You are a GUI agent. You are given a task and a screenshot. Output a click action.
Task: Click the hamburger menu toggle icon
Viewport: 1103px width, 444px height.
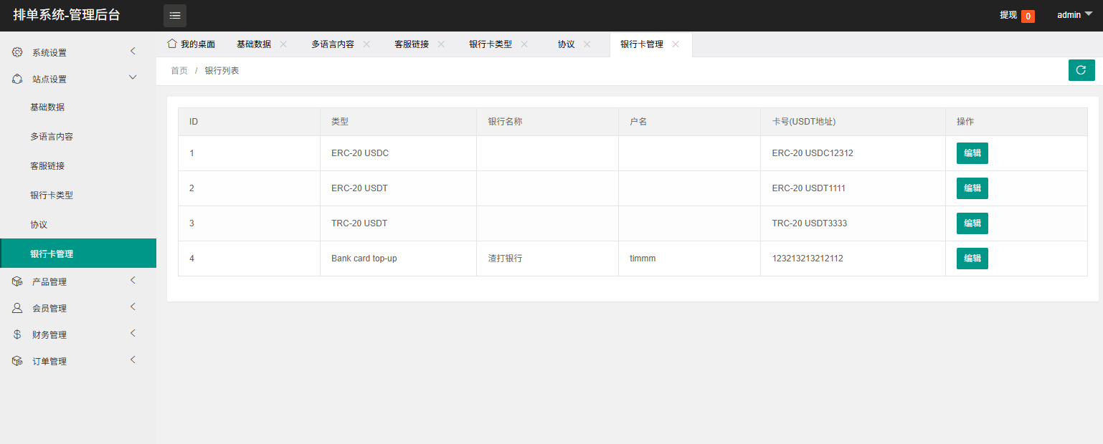coord(175,16)
